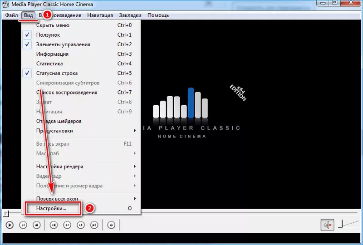Click the Media Player Classic title bar icon

pyautogui.click(x=5, y=4)
